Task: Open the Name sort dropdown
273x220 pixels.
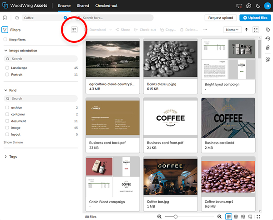Action: click(233, 30)
